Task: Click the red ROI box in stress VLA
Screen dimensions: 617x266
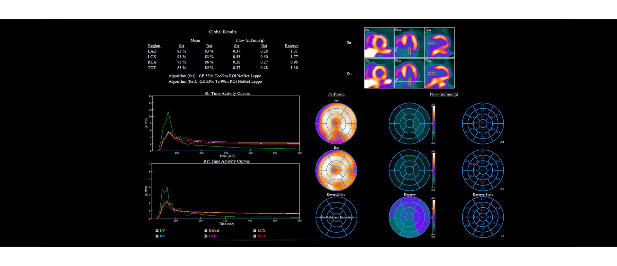Action: [431, 43]
